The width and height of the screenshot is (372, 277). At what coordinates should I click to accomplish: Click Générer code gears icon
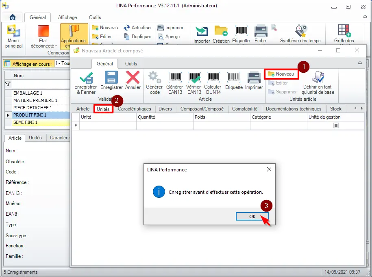(154, 77)
